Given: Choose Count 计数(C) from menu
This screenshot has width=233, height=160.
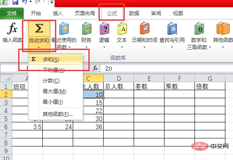Looking at the screenshot, I should tap(55, 81).
